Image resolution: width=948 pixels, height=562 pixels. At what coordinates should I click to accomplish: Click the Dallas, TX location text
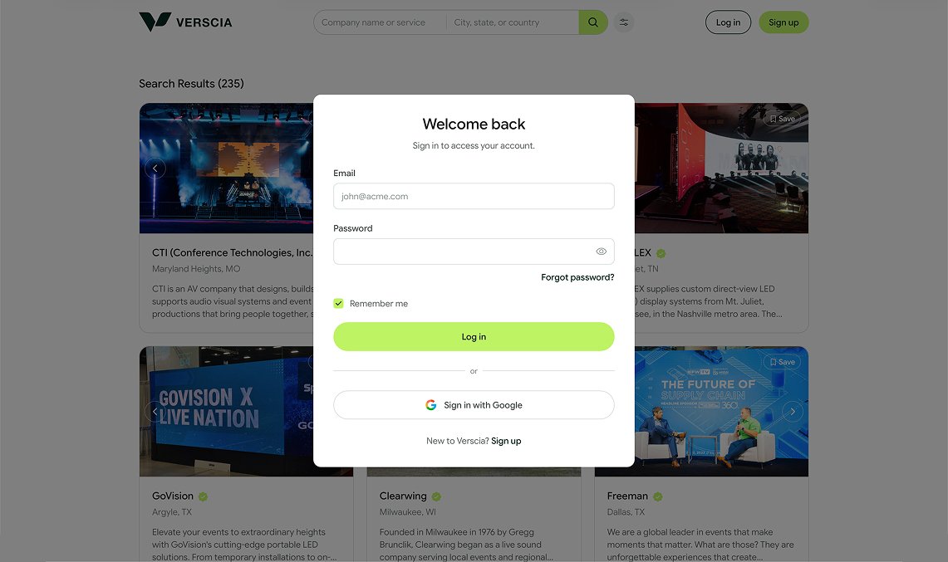pyautogui.click(x=626, y=512)
